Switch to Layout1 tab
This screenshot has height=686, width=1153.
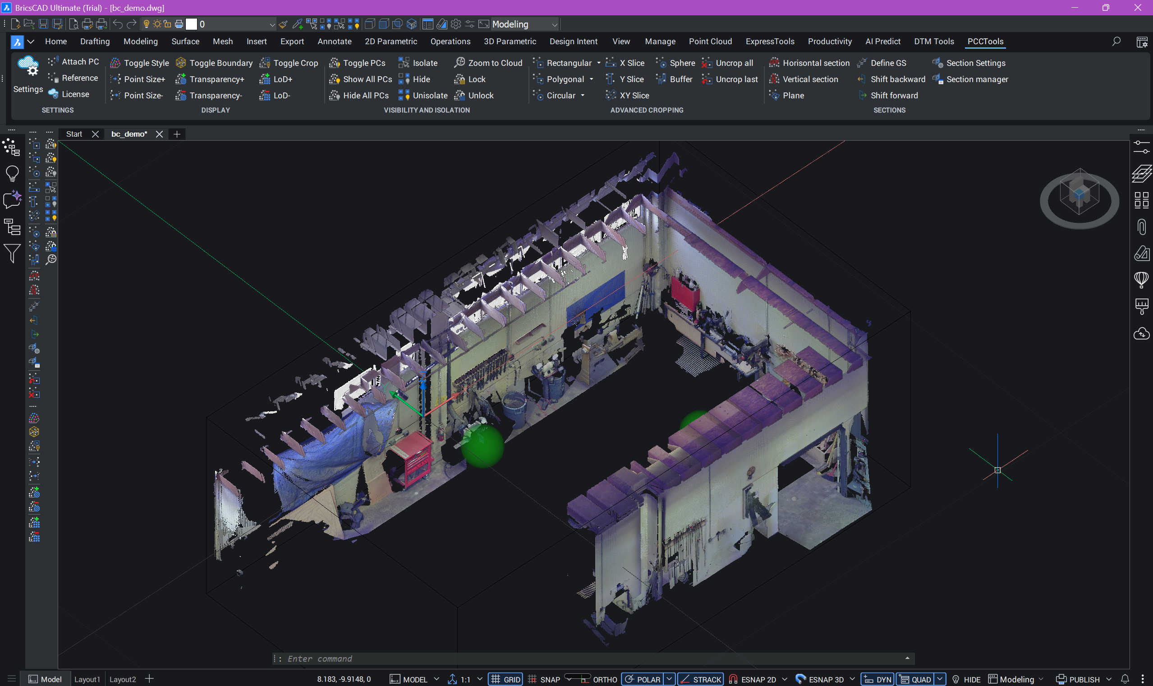[x=87, y=679]
